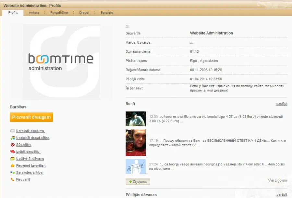Click the gift box icon beside Uzdāvināt dāvanu
Image resolution: width=292 pixels, height=198 pixels.
click(x=12, y=159)
